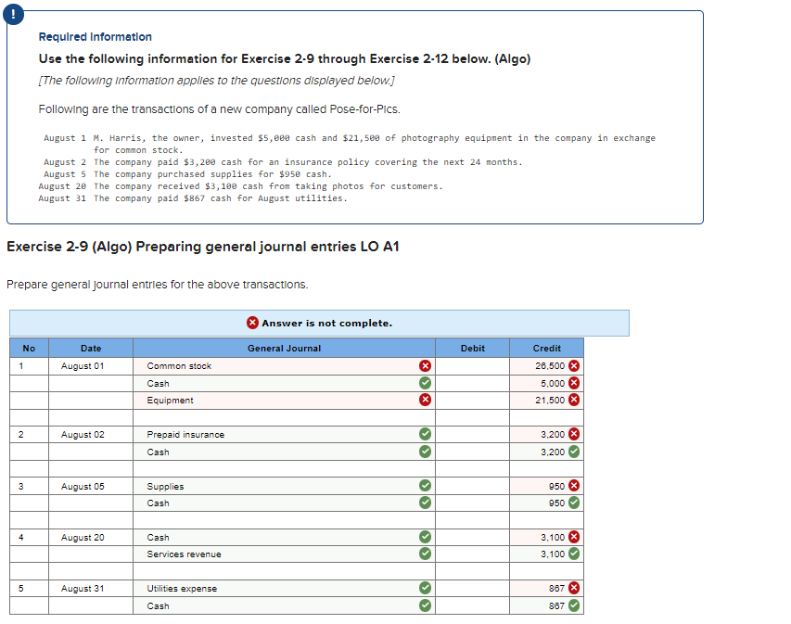Click green check on August 02 Cash 3,200 credit
This screenshot has width=791, height=624.
pos(574,452)
